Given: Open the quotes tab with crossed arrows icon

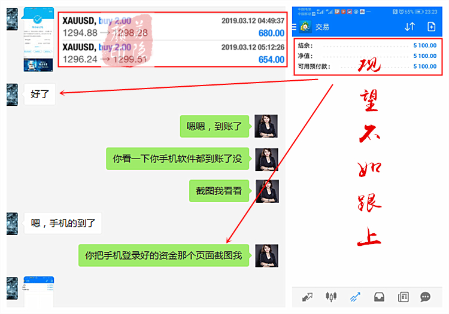Looking at the screenshot, I should 308,297.
